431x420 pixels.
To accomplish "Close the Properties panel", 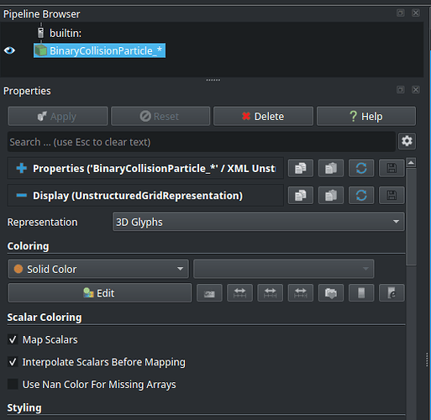I will click(416, 90).
